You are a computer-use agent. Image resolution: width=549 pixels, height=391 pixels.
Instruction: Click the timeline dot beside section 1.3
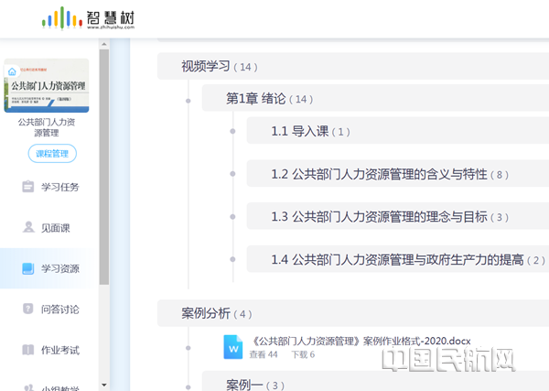point(232,216)
